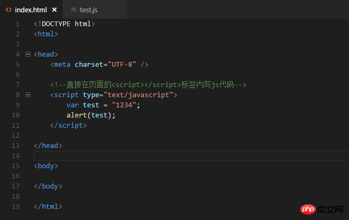Screen dimensions: 349x220
Task: Click the closing html tag
Action: [48, 207]
